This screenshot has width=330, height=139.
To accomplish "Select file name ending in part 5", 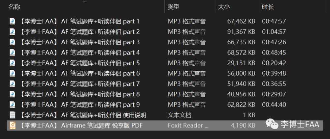I will (80, 63).
